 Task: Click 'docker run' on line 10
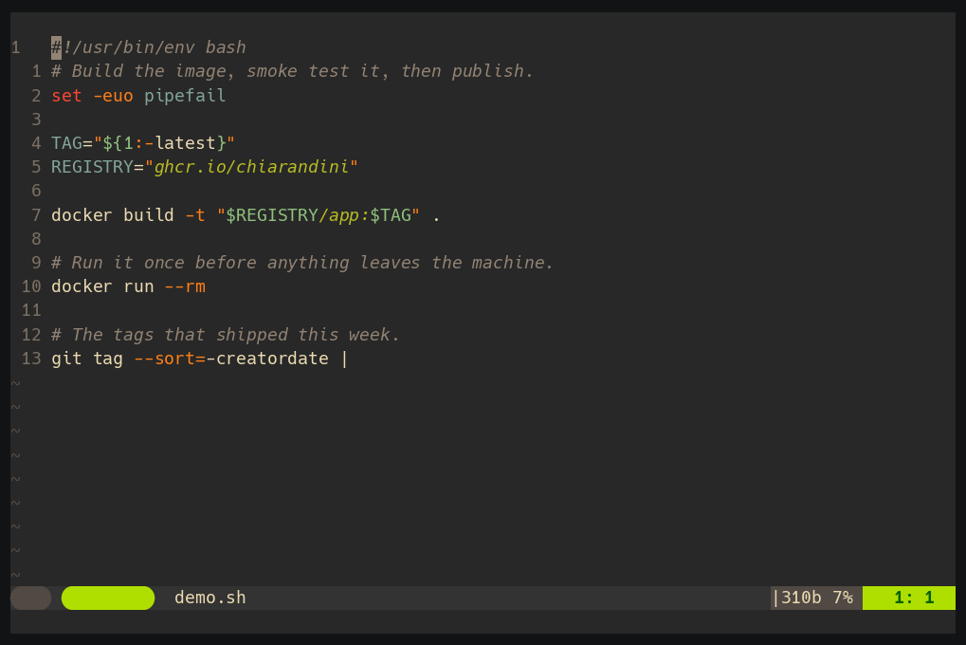[x=102, y=286]
